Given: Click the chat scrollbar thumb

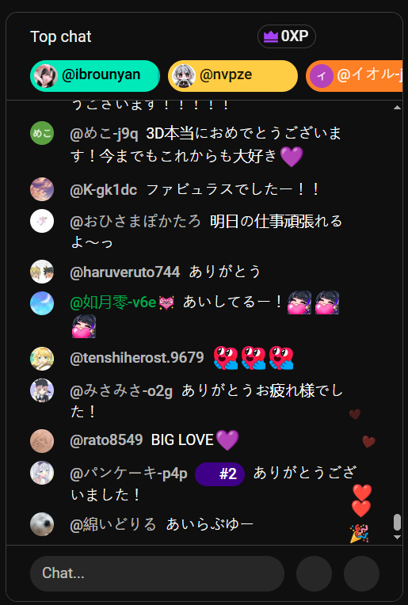Looking at the screenshot, I should pos(397,522).
